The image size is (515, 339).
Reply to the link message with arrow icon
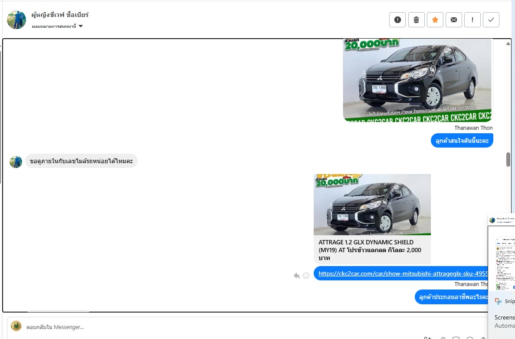pyautogui.click(x=297, y=276)
